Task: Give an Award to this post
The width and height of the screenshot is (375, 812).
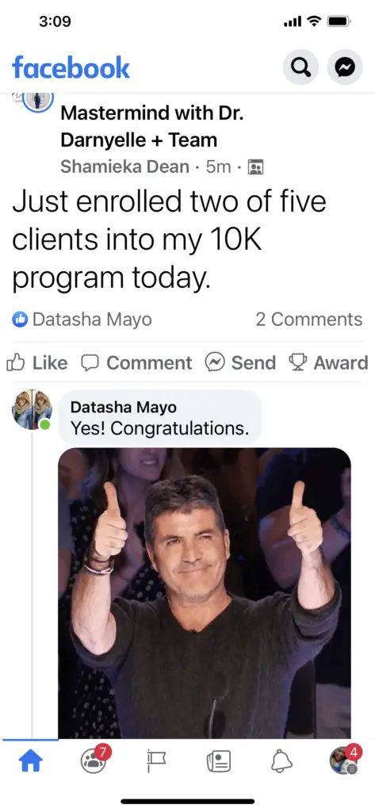Action: pyautogui.click(x=328, y=363)
